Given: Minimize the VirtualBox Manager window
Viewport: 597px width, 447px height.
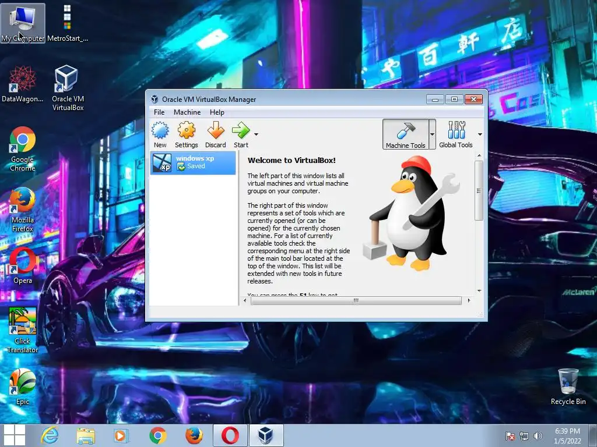Looking at the screenshot, I should coord(435,99).
